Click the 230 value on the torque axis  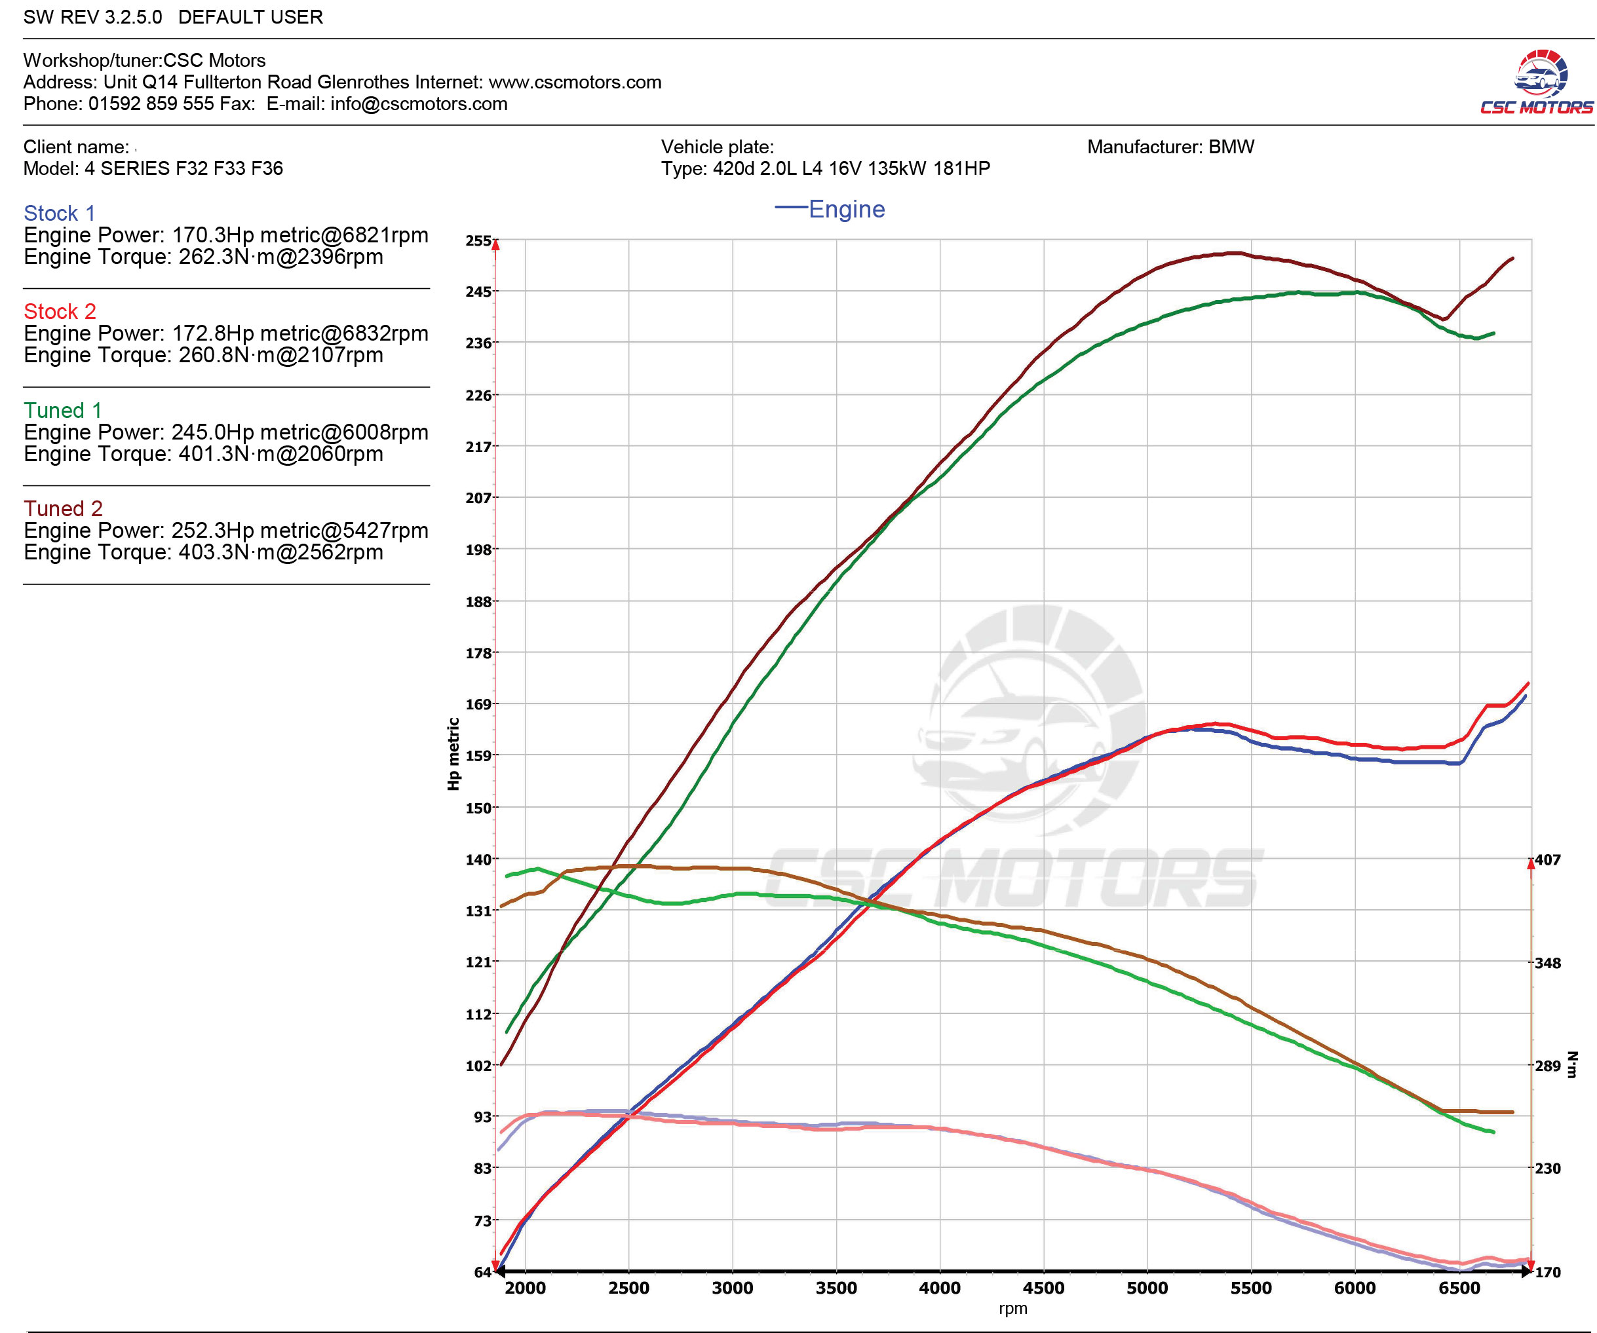coord(1548,1168)
